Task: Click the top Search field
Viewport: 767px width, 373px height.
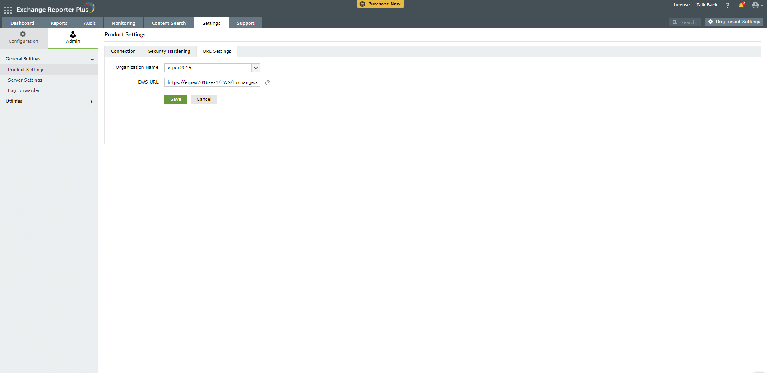Action: (x=685, y=22)
